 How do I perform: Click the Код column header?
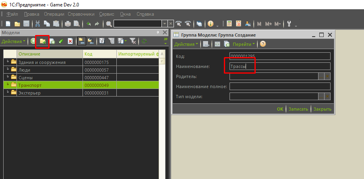(99, 54)
